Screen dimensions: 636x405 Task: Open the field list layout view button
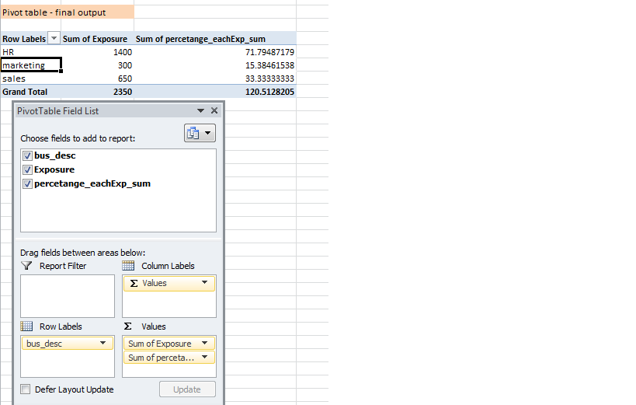(x=200, y=133)
